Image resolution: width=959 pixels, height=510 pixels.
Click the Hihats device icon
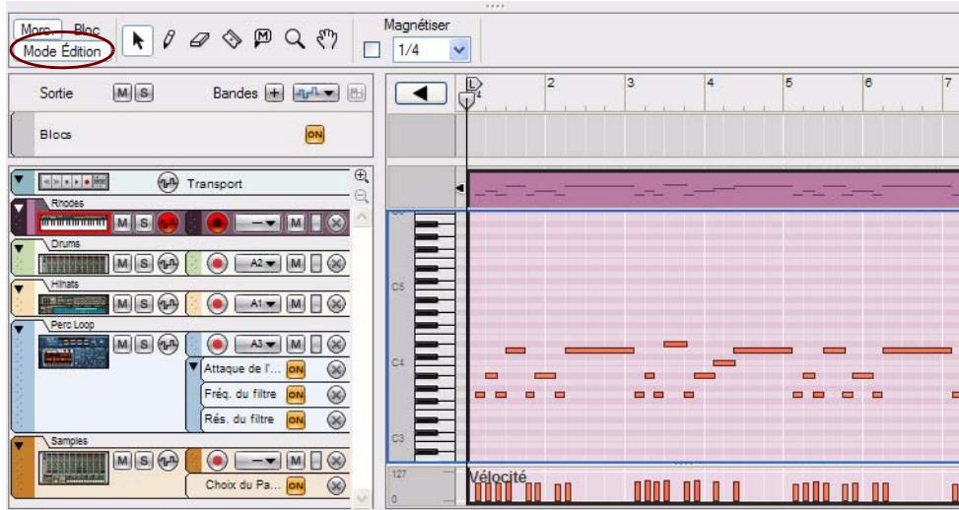(74, 303)
